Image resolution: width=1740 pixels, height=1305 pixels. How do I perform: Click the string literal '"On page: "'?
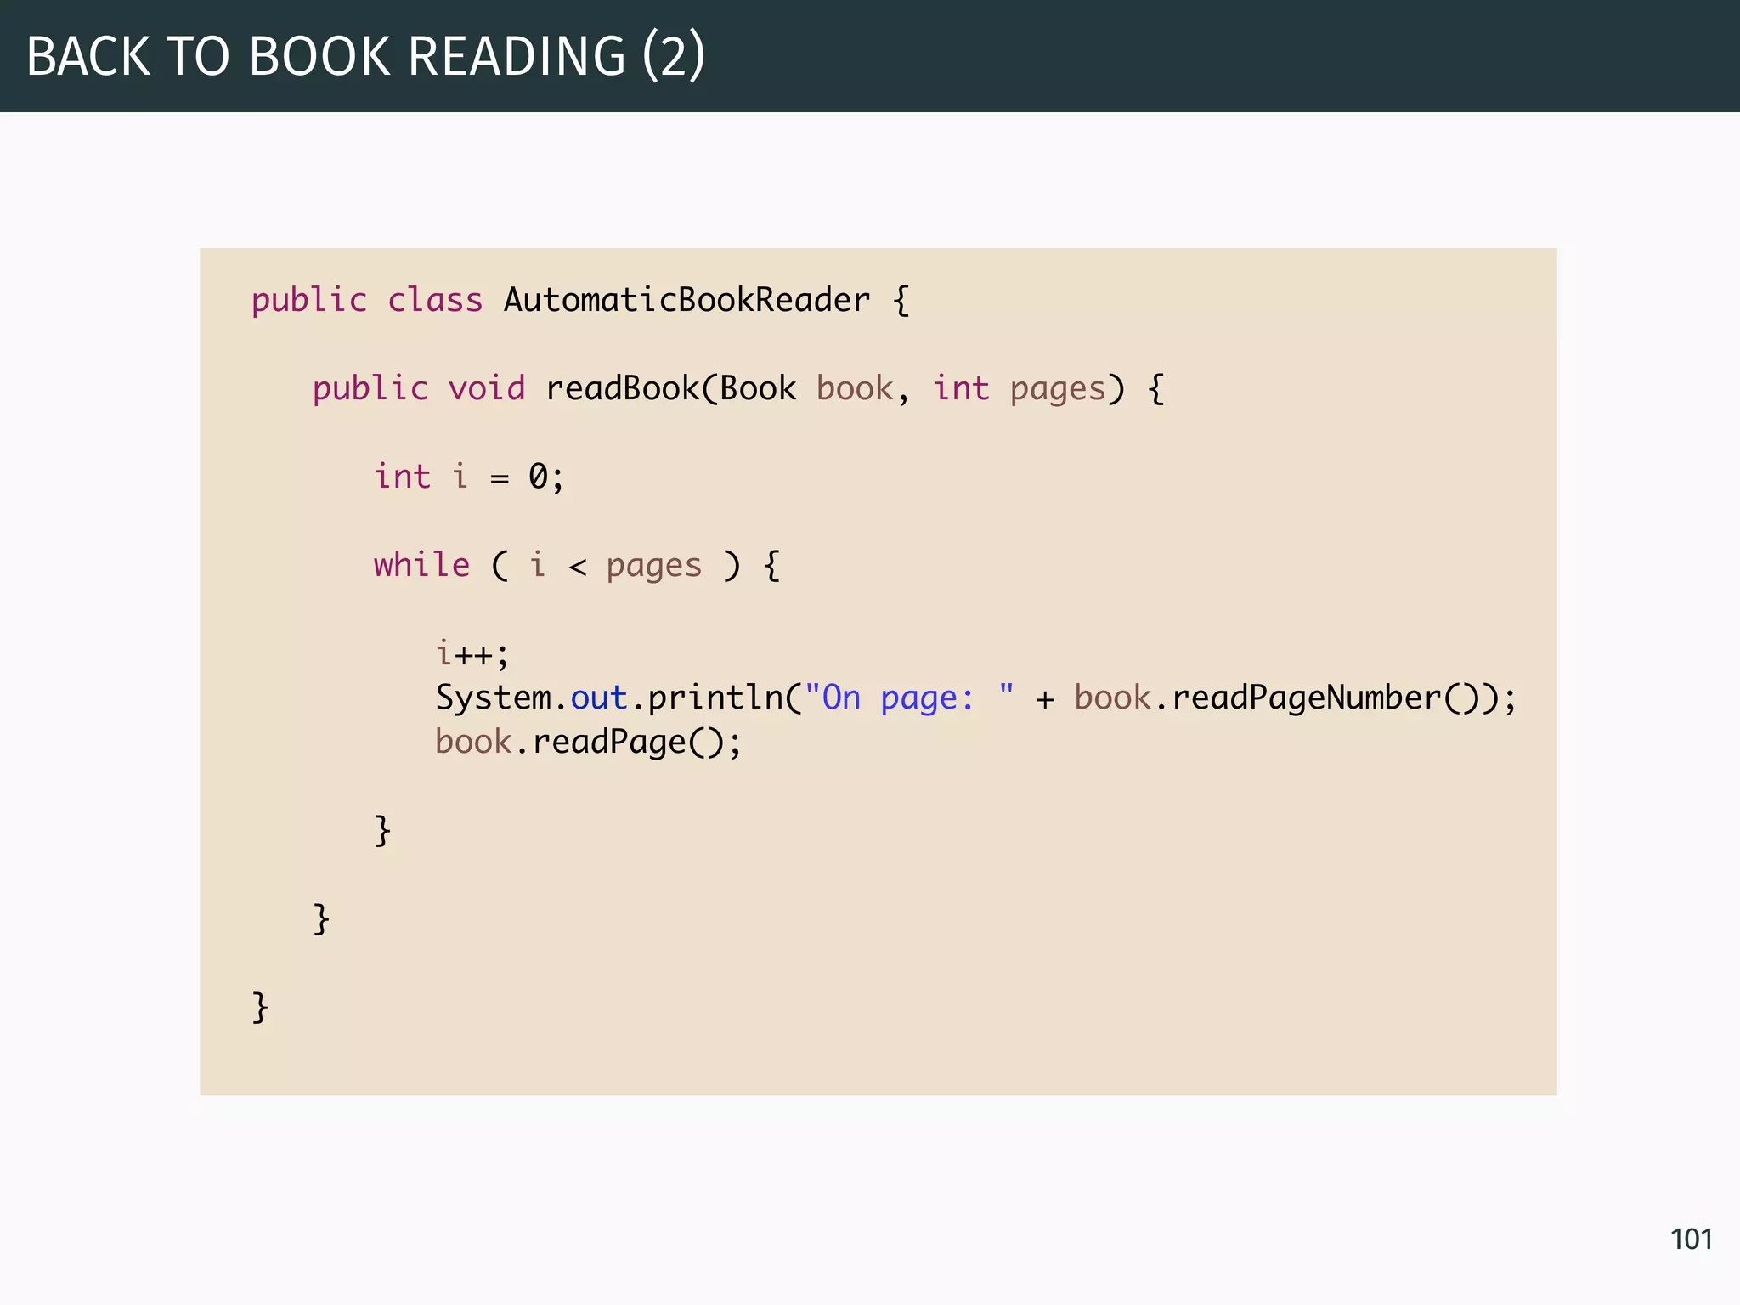(x=909, y=698)
